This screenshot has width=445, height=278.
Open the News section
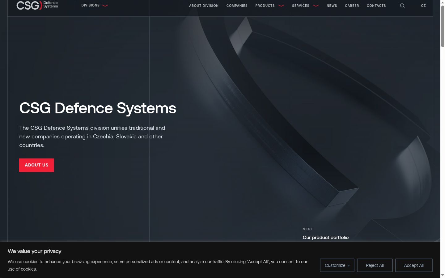click(332, 6)
